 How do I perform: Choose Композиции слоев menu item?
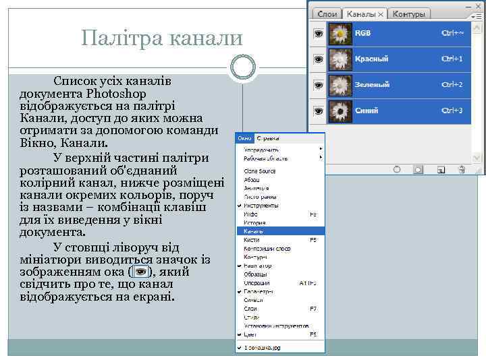click(280, 249)
